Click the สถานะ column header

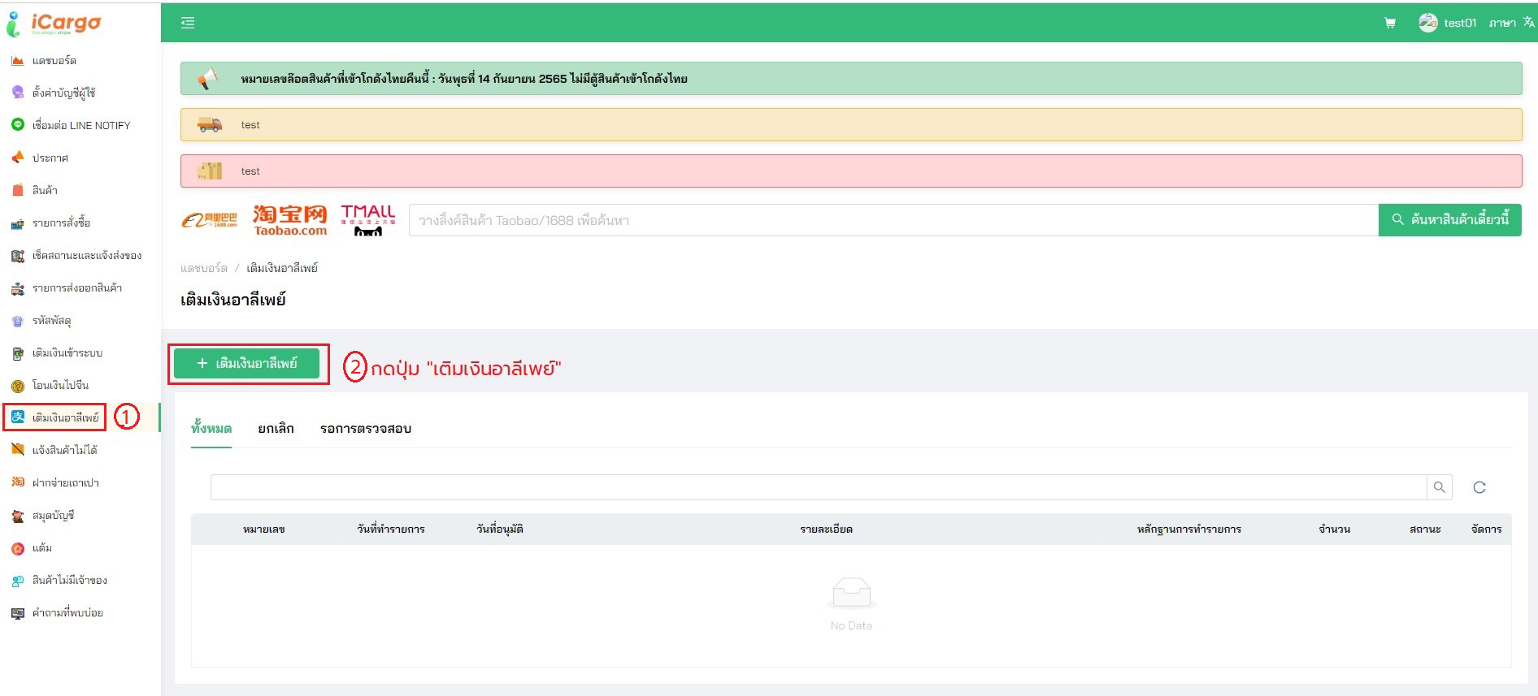tap(1425, 529)
